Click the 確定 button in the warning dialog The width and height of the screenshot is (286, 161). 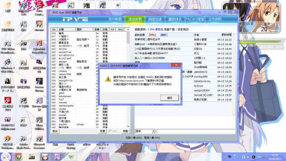[169, 98]
